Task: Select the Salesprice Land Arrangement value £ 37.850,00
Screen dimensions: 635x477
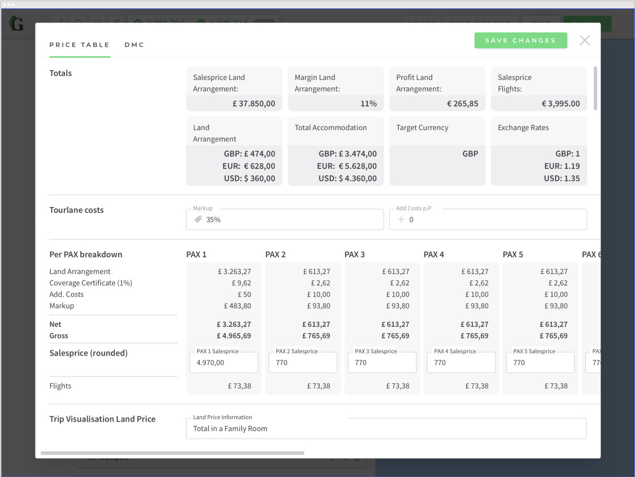Action: 254,104
